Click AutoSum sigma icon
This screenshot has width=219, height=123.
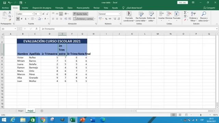[x=185, y=13]
